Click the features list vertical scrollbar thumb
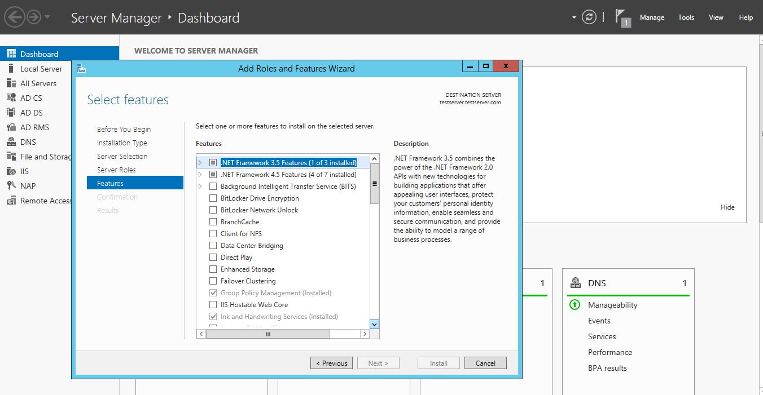 click(374, 184)
